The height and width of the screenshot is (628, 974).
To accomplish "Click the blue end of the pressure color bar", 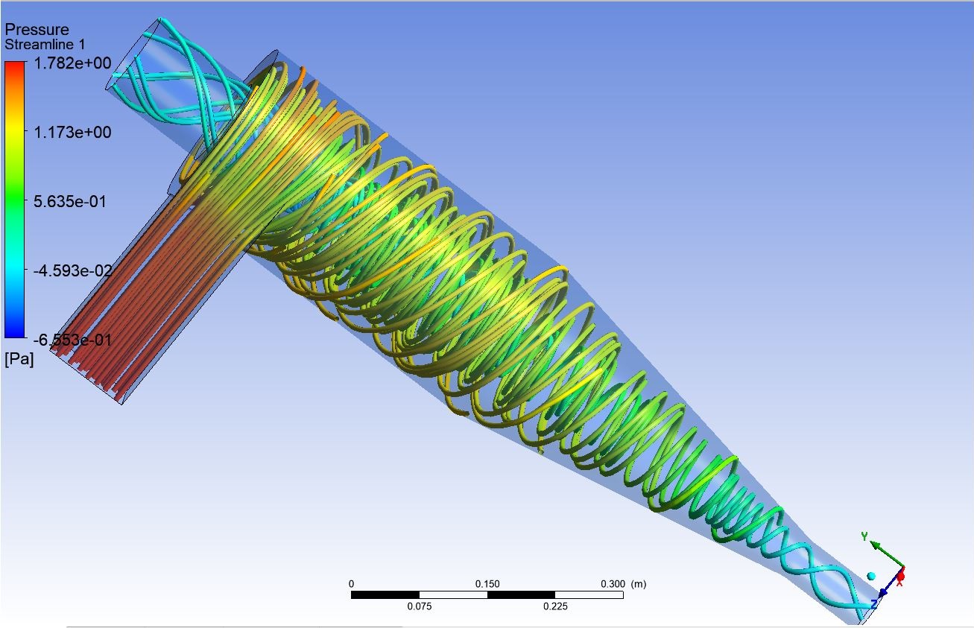I will 15,330.
